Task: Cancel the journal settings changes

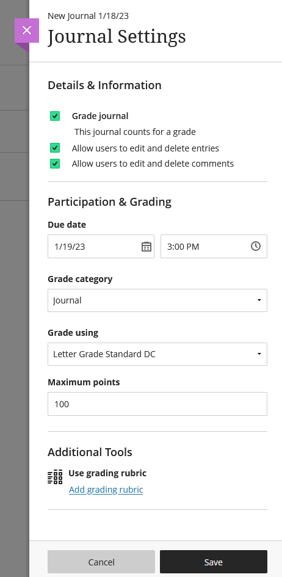Action: pos(101,562)
